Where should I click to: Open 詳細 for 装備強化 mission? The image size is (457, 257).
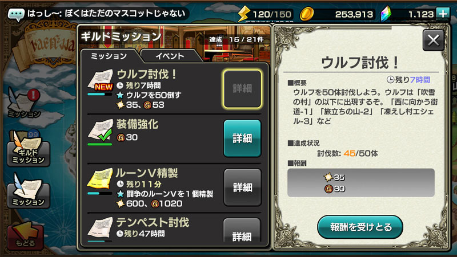click(242, 138)
